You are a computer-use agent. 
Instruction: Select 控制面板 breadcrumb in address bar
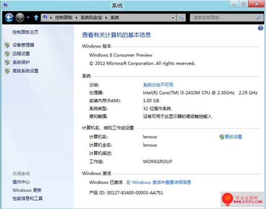(x=64, y=18)
